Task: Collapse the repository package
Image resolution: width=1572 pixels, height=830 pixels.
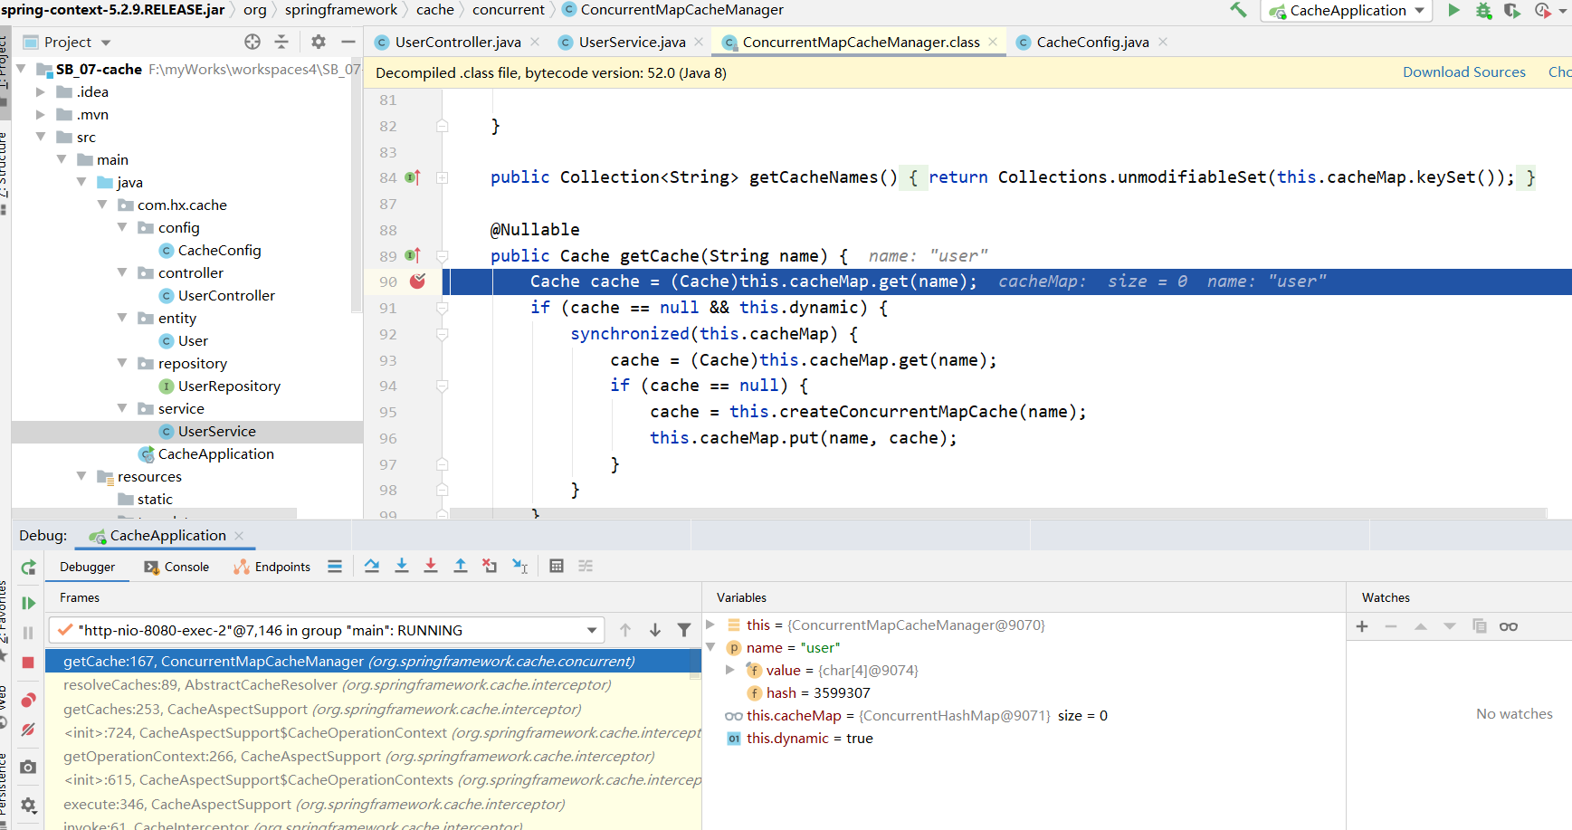Action: [121, 363]
